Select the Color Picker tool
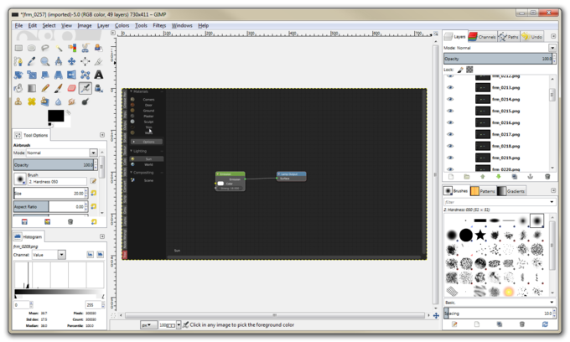The image size is (570, 342). pyautogui.click(x=32, y=61)
